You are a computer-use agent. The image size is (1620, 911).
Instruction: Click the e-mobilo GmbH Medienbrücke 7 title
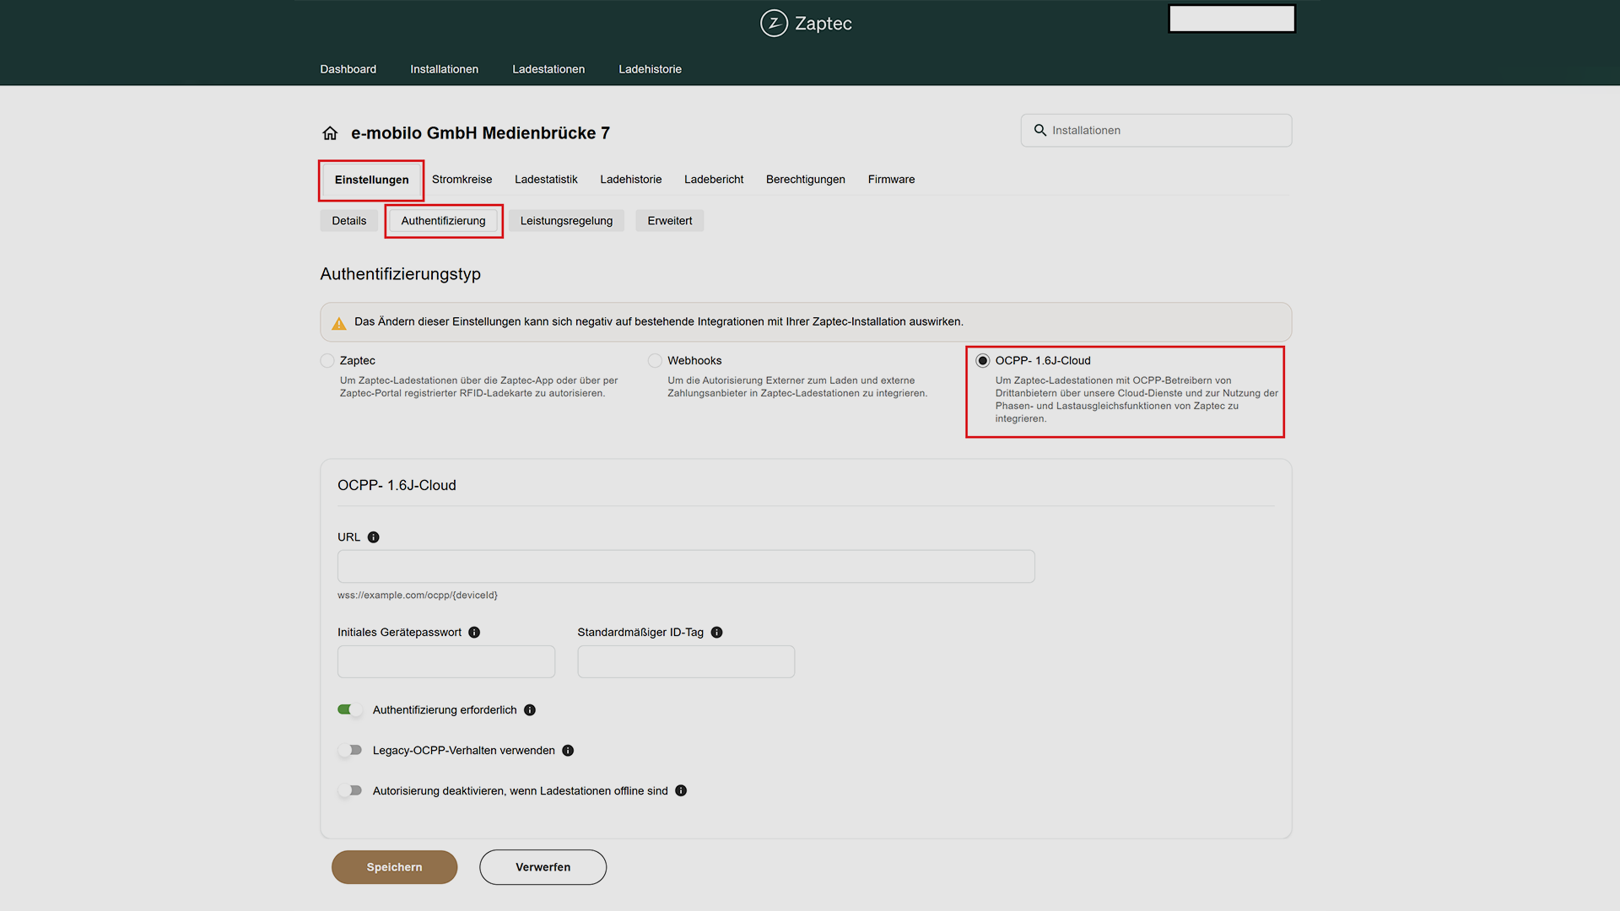click(x=480, y=133)
